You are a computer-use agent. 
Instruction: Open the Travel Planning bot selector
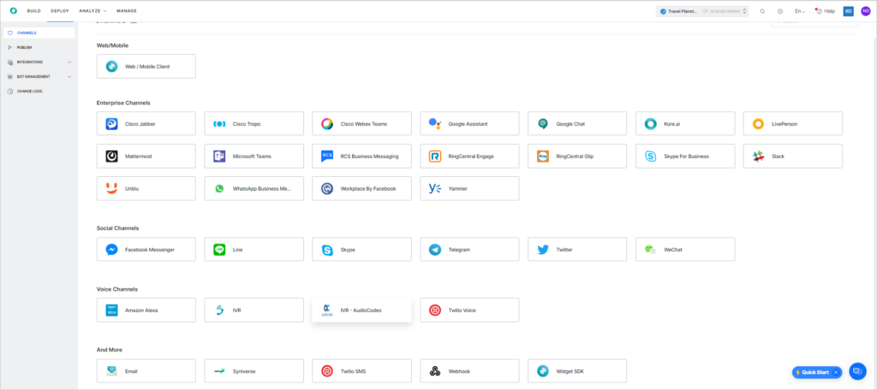(x=702, y=11)
